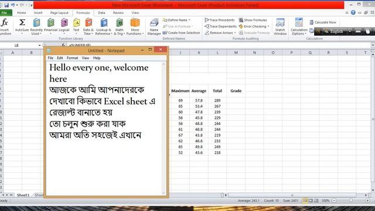The image size is (375, 211).
Task: Open the Math & Trig functions icon
Action: click(x=120, y=22)
